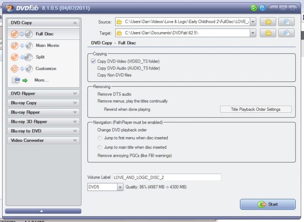Open help via blue question mark icon

coord(263,8)
